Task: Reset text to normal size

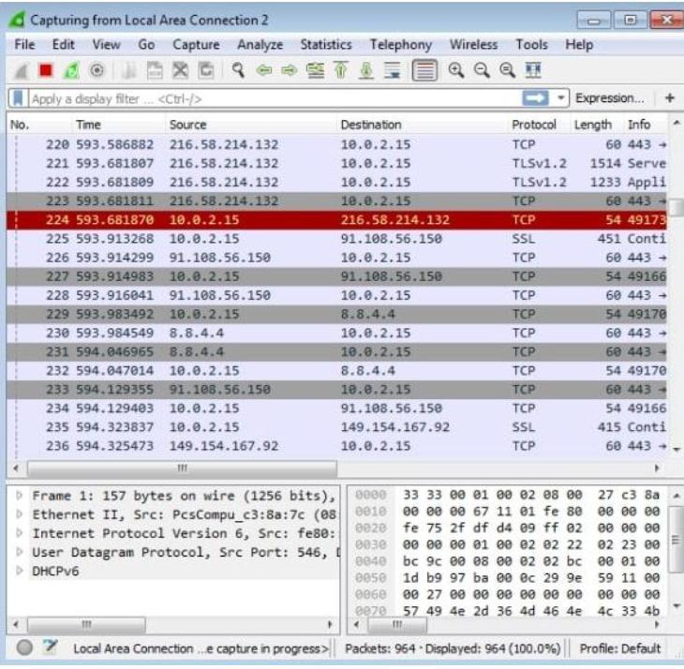Action: coord(507,70)
